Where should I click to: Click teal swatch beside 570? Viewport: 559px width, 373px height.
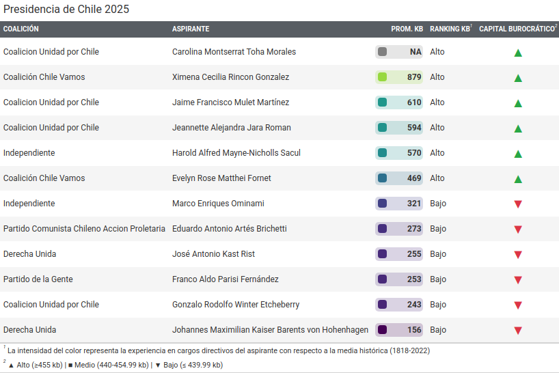(382, 153)
